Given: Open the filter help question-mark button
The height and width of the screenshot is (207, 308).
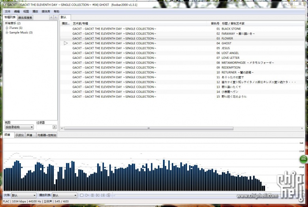Looking at the screenshot, I should coord(54,127).
